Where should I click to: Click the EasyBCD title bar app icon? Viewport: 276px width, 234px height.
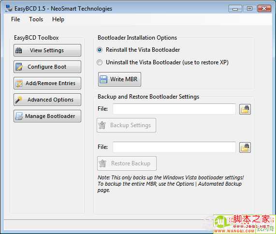tap(9, 8)
